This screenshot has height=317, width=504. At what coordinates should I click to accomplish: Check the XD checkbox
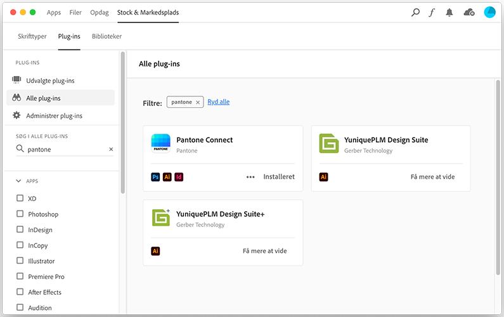pyautogui.click(x=20, y=198)
